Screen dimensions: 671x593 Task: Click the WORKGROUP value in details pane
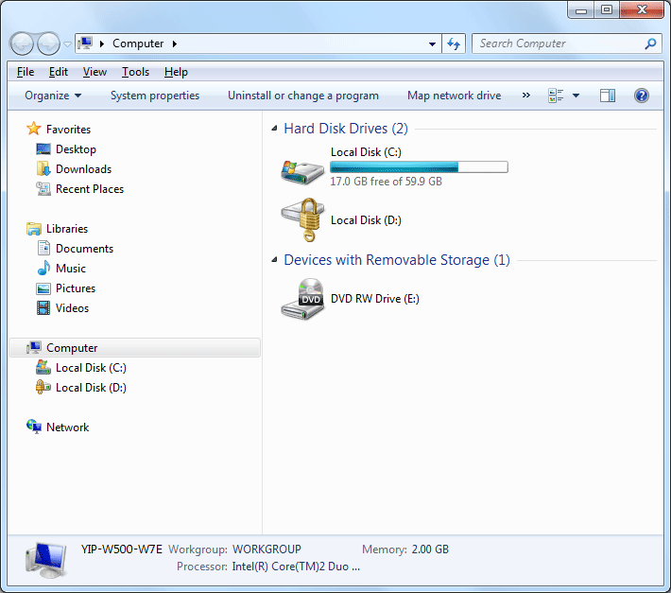(267, 549)
